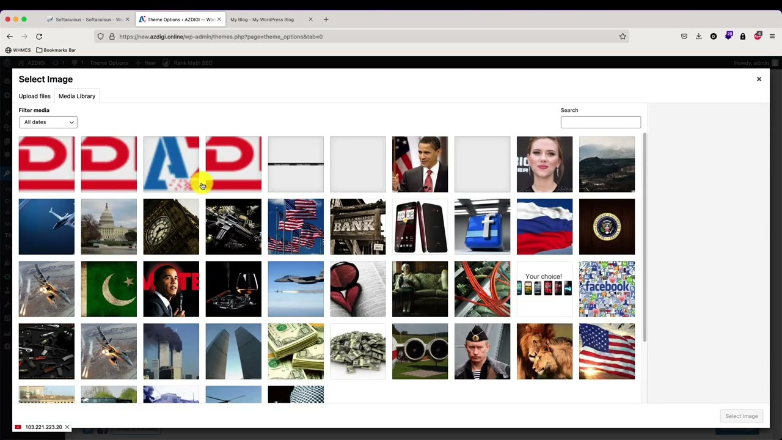
Task: Click the media grid scrollbar
Action: pyautogui.click(x=644, y=238)
